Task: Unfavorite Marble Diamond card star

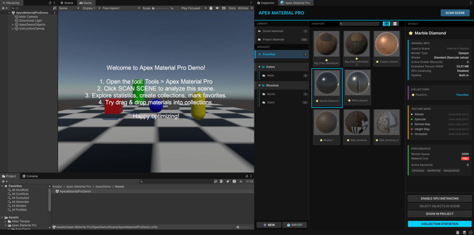Action: point(316,101)
